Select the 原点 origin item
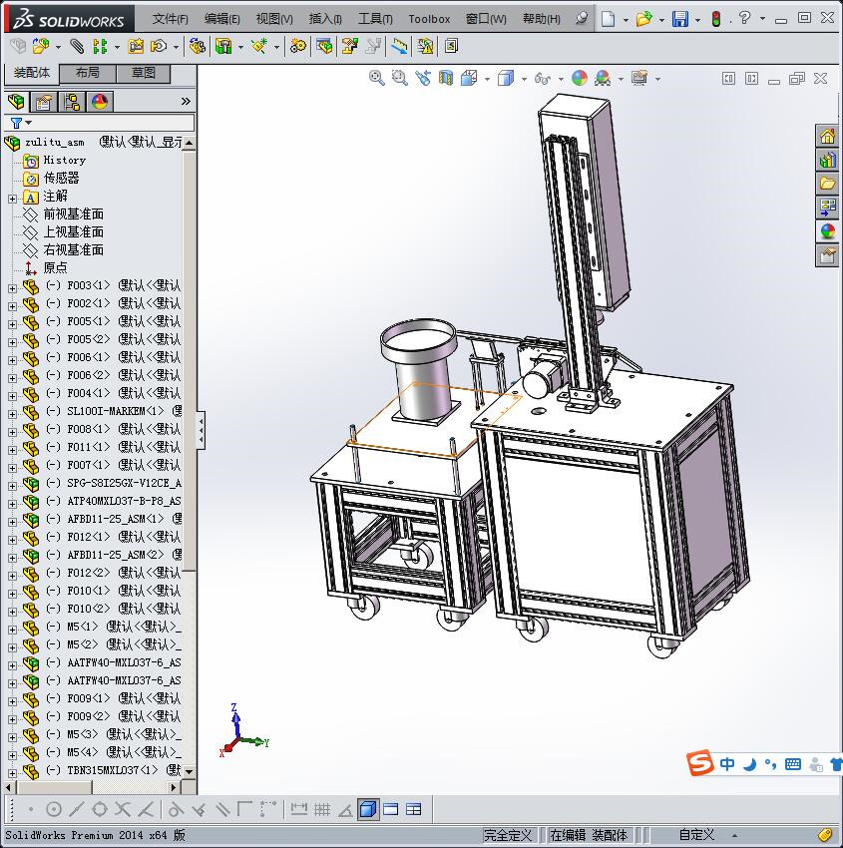The width and height of the screenshot is (843, 848). (55, 267)
